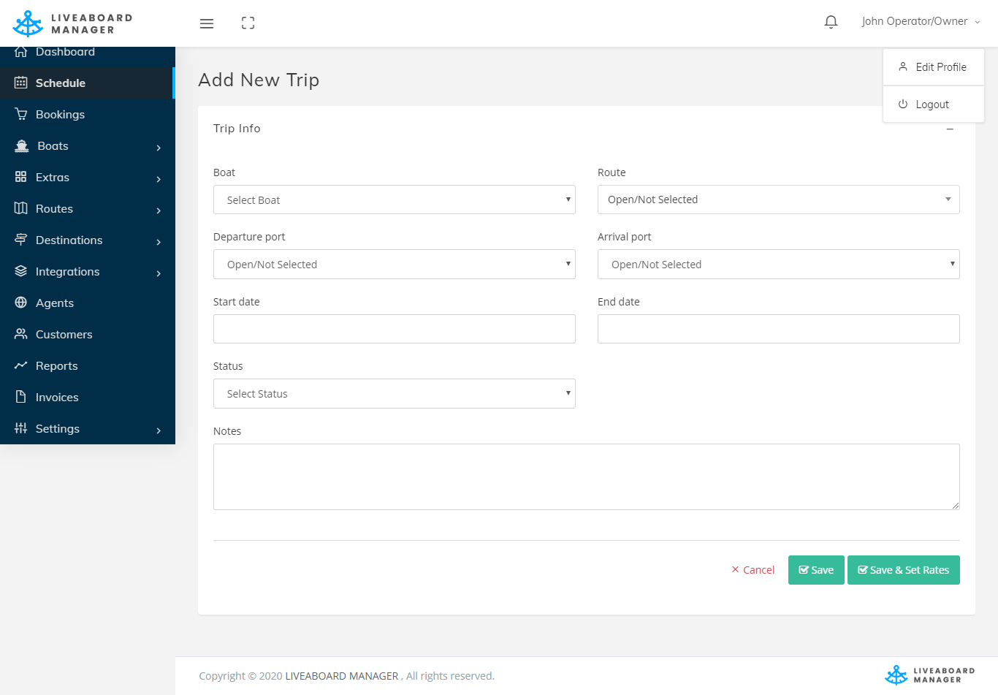
Task: Click the Invoices document icon
Action: (x=21, y=397)
